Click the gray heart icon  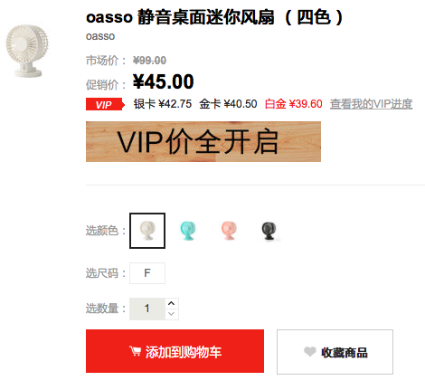(309, 351)
